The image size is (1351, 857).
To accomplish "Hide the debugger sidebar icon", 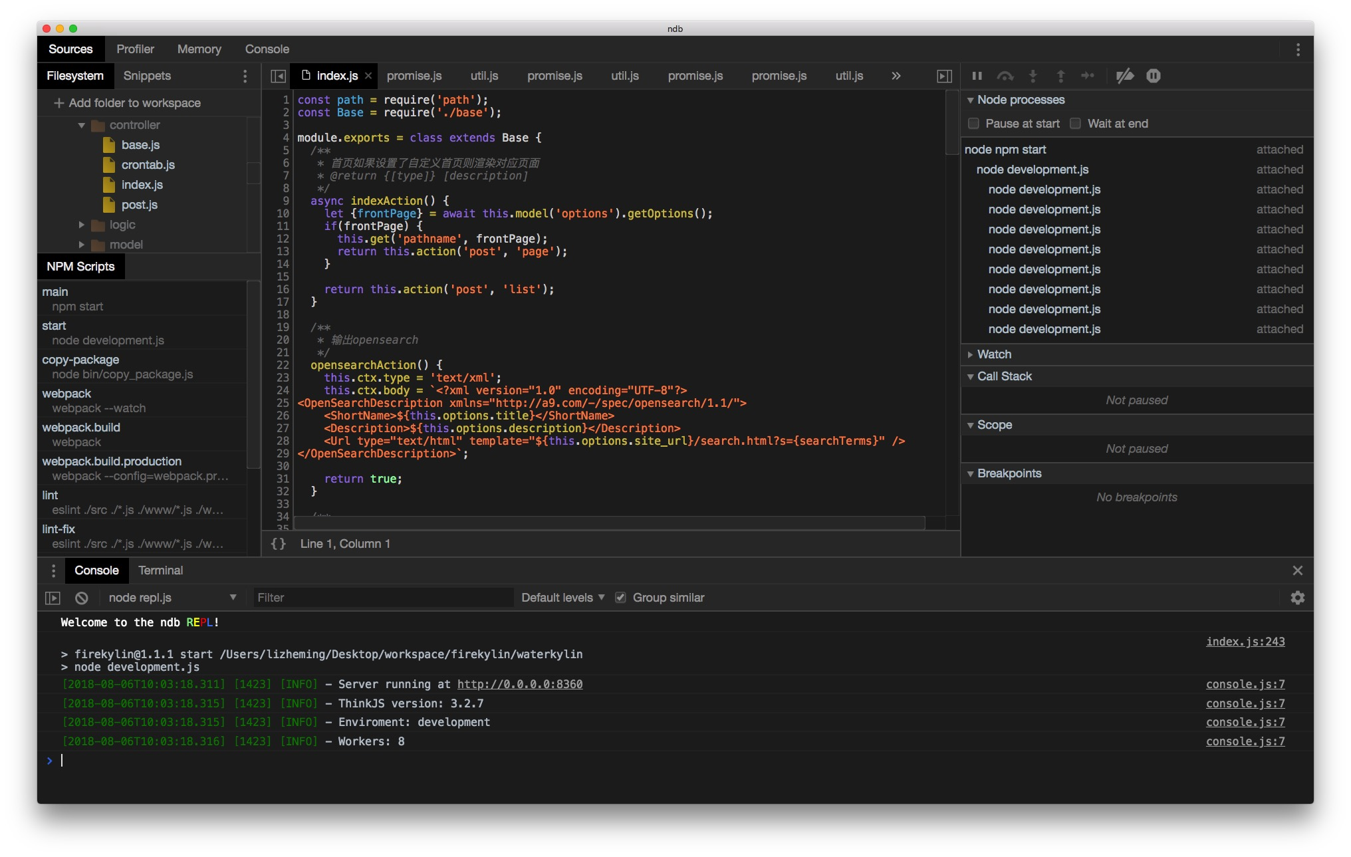I will pos(944,76).
